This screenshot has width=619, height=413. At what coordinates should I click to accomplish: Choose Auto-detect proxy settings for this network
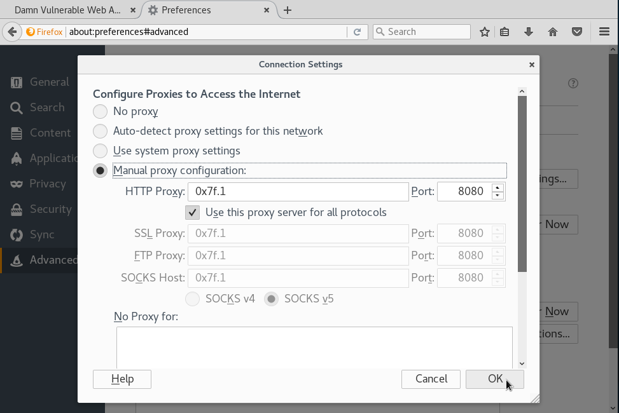point(101,132)
